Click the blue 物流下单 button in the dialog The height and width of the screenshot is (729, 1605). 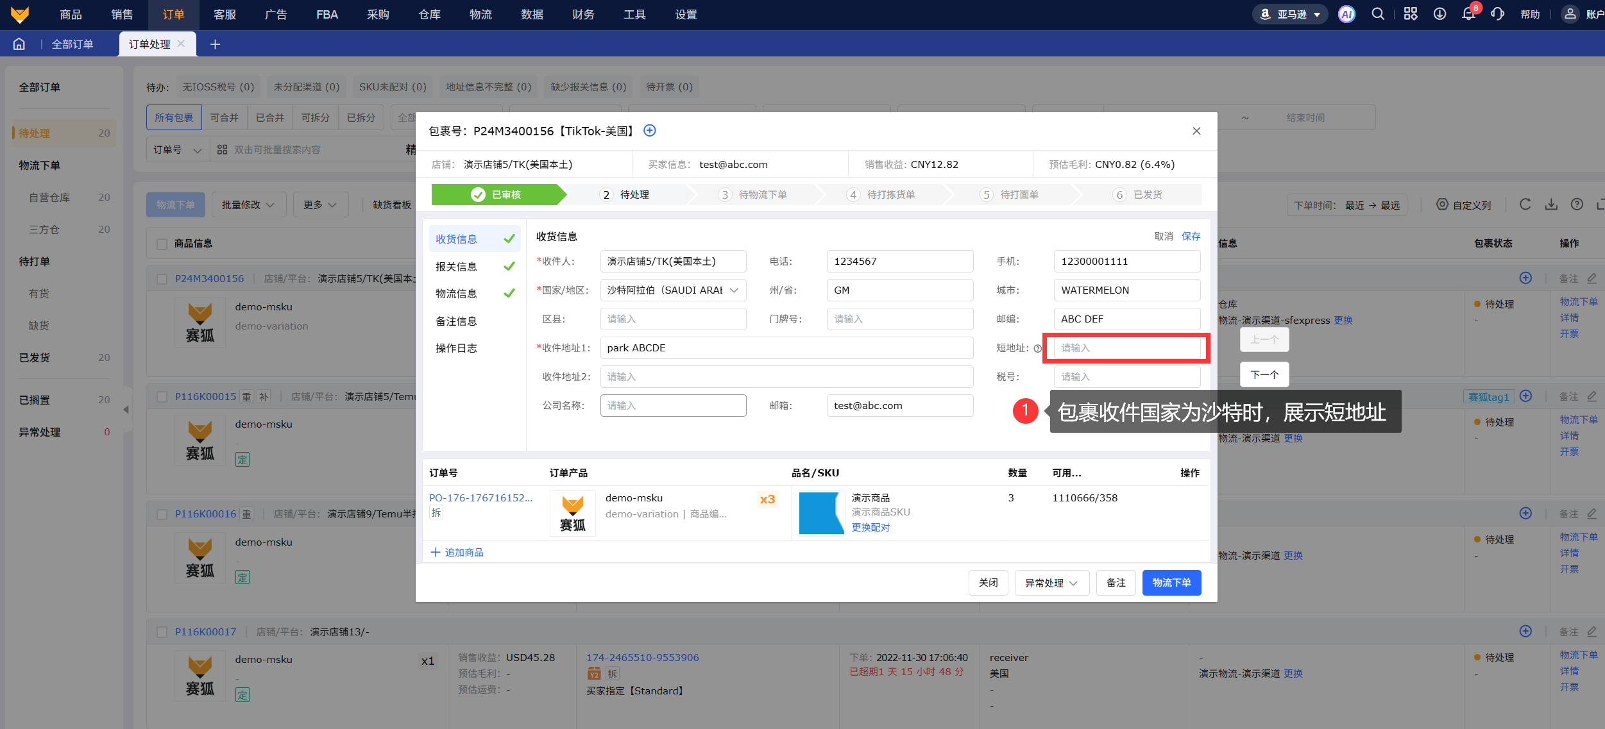(1171, 583)
